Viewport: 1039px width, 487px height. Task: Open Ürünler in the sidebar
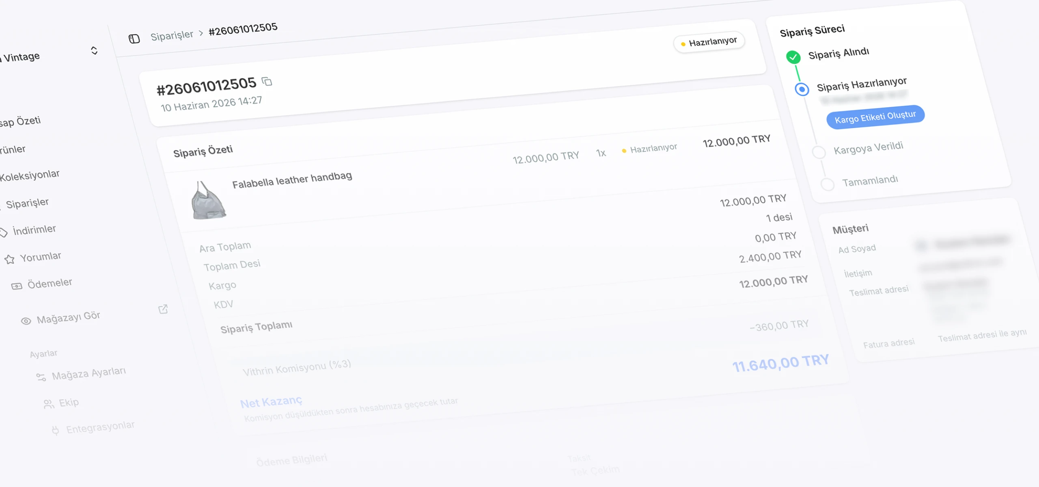12,150
